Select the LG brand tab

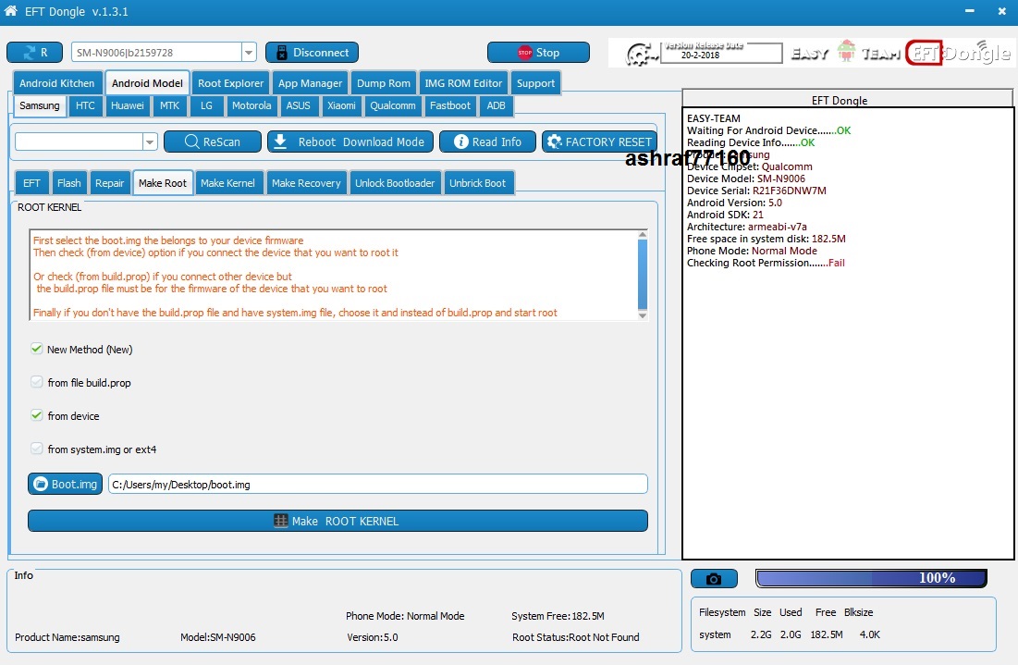pyautogui.click(x=206, y=105)
